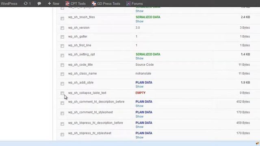Click the CPT Tools menu label
Viewport: 260px width, 146px height.
click(x=78, y=4)
